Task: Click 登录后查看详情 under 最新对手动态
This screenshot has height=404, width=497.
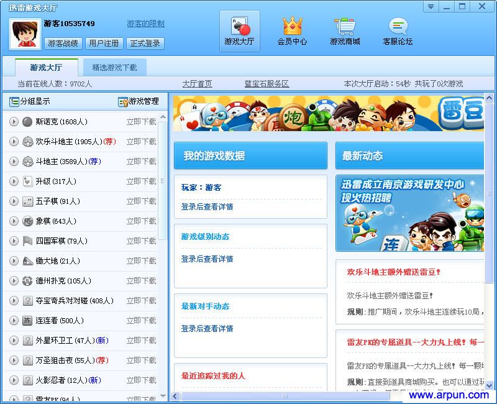Action: 207,329
